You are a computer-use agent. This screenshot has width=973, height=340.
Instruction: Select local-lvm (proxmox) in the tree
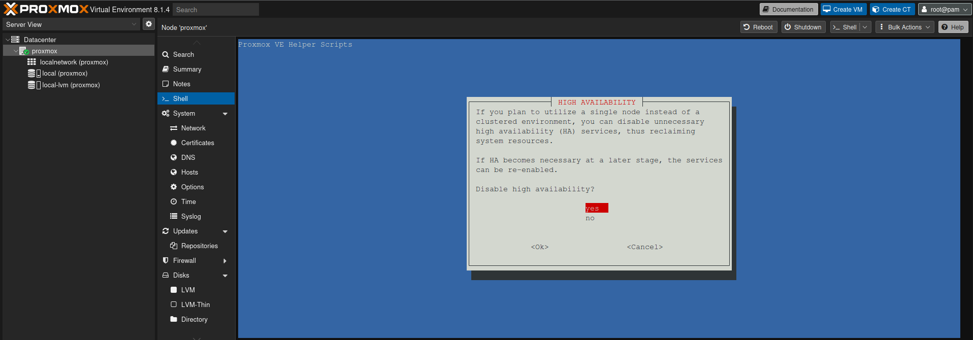[71, 85]
